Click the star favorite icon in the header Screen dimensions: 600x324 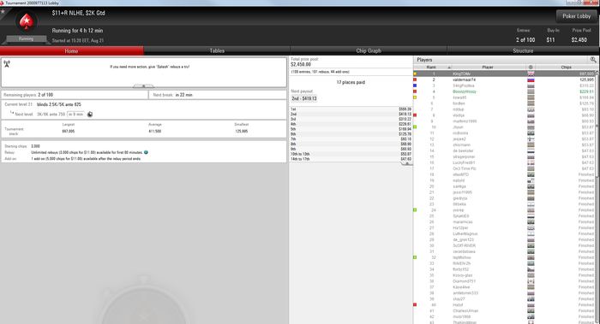point(3,12)
